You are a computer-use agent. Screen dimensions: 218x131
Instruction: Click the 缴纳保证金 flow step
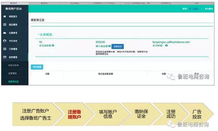(141, 114)
